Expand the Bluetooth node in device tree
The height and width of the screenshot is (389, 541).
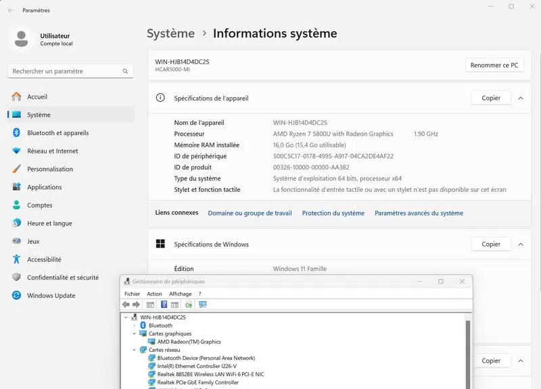135,326
